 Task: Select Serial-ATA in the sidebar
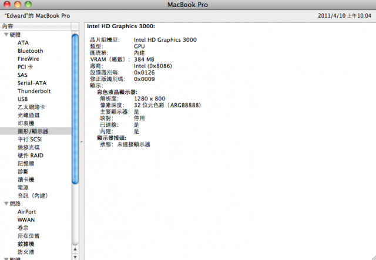tap(32, 83)
